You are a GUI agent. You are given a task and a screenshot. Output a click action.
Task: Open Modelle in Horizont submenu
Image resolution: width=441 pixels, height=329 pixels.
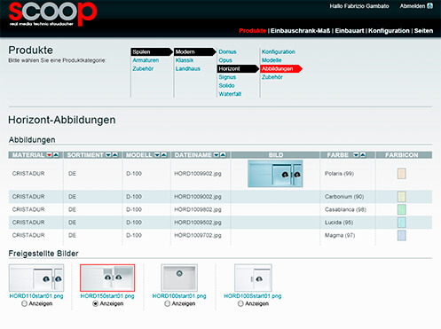(x=272, y=60)
